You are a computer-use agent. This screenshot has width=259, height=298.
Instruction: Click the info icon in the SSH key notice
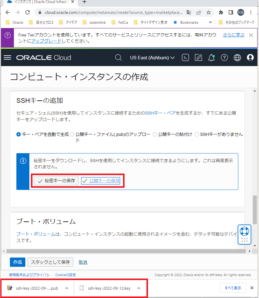(x=23, y=161)
